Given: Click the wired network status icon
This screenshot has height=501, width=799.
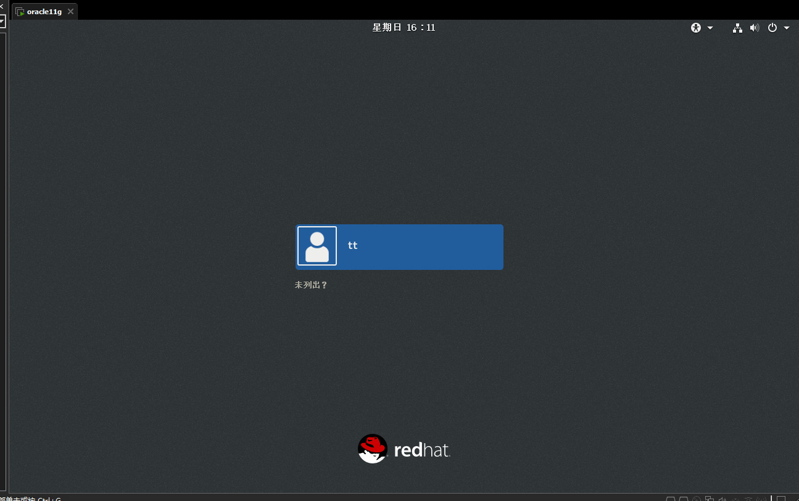Looking at the screenshot, I should (737, 28).
